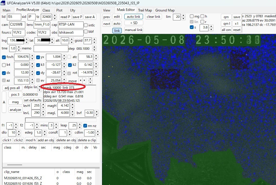This screenshot has width=276, height=185.
Task: Toggle the intlc checkbox
Action: 86,25
